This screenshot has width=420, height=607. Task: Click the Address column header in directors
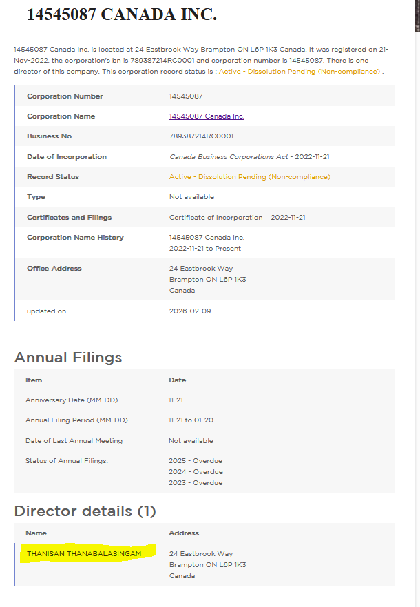point(184,533)
